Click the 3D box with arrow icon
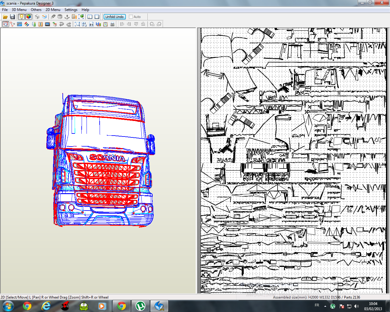Viewport: 390px width, 312px height. [x=55, y=24]
